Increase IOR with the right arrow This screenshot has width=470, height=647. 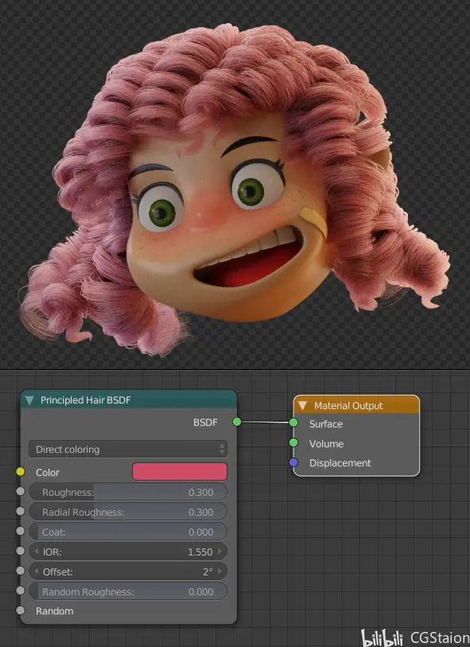pyautogui.click(x=220, y=552)
